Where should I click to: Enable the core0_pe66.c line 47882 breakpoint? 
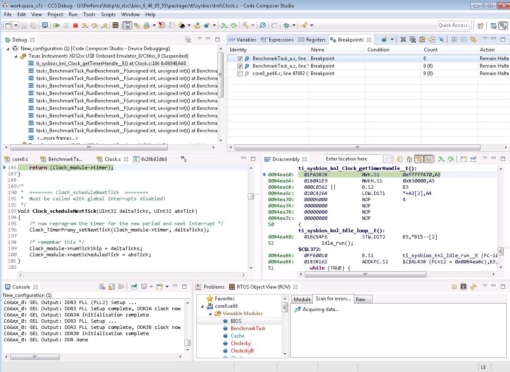coord(240,74)
